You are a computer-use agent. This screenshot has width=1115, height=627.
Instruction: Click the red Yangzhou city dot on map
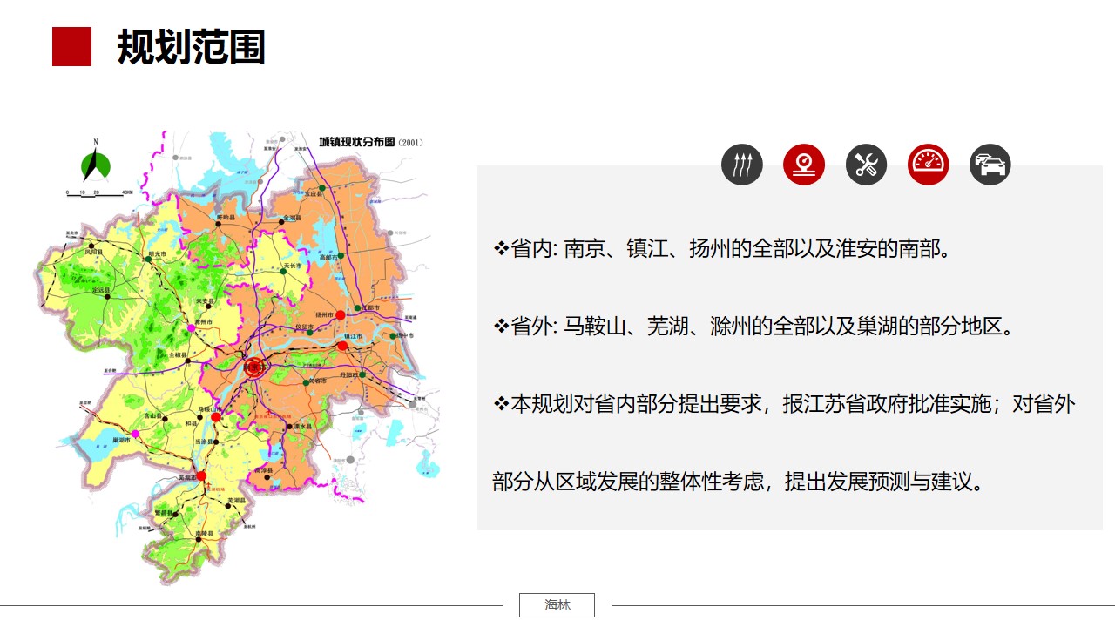pos(340,314)
